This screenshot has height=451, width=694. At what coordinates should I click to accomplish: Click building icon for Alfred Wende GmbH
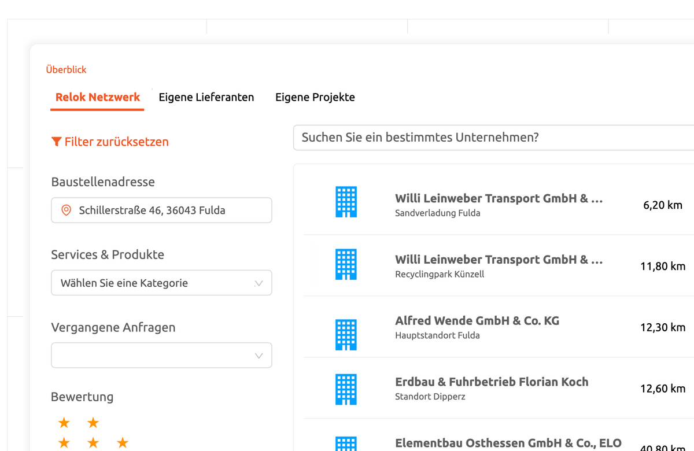(346, 334)
